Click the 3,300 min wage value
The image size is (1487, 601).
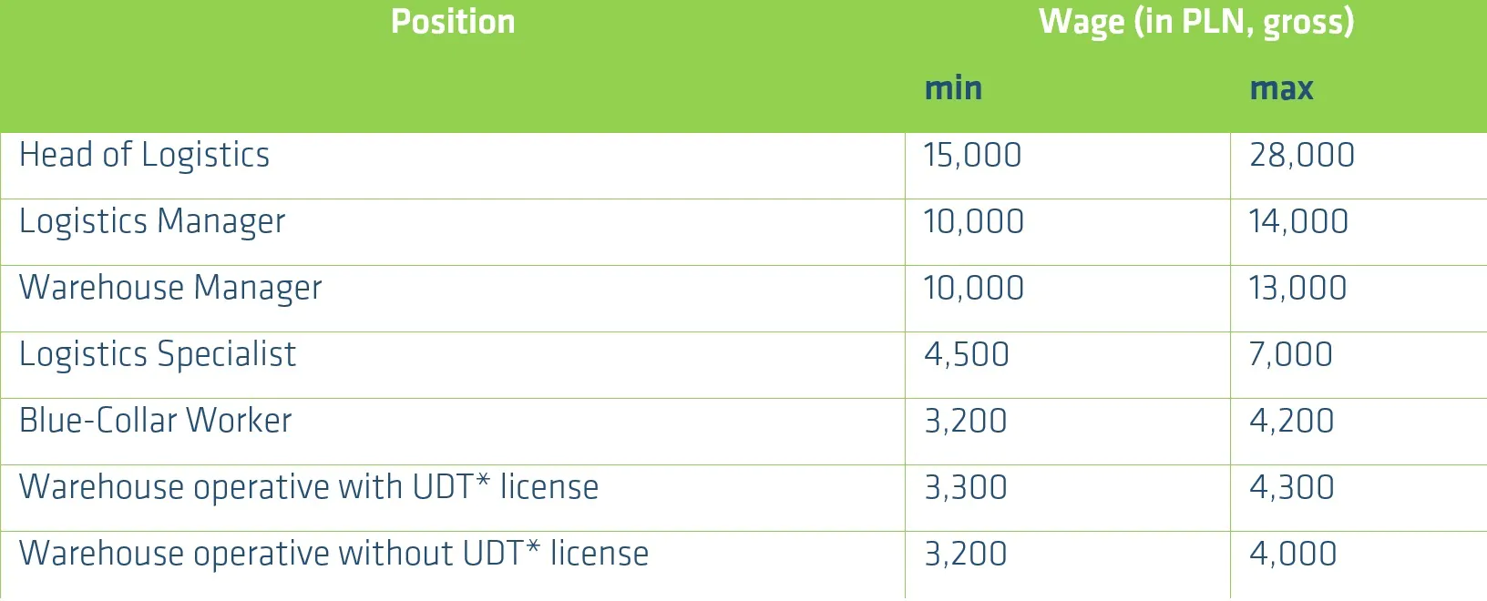[966, 488]
